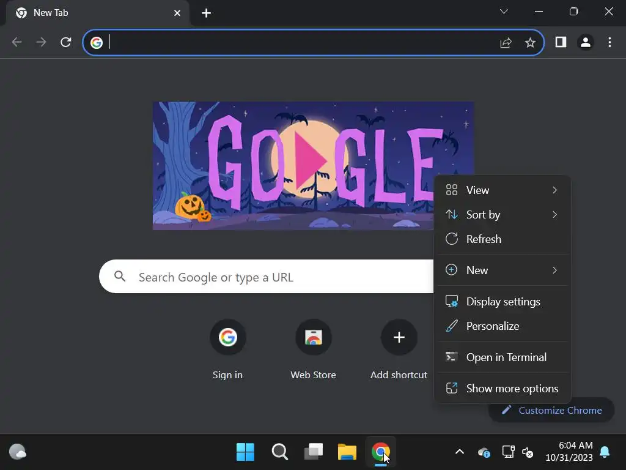Open the Windows Start menu
The image size is (626, 470).
245,452
